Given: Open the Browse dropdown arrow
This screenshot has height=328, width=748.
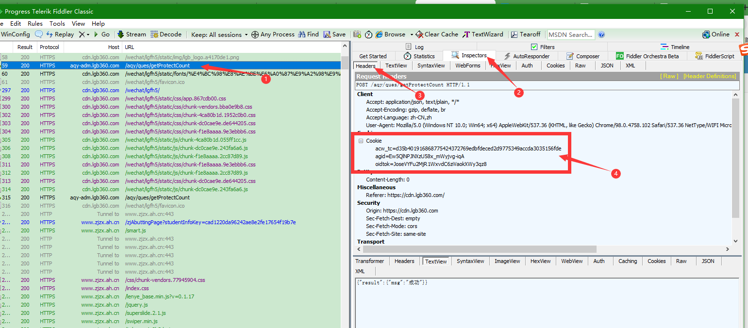Looking at the screenshot, I should (412, 35).
